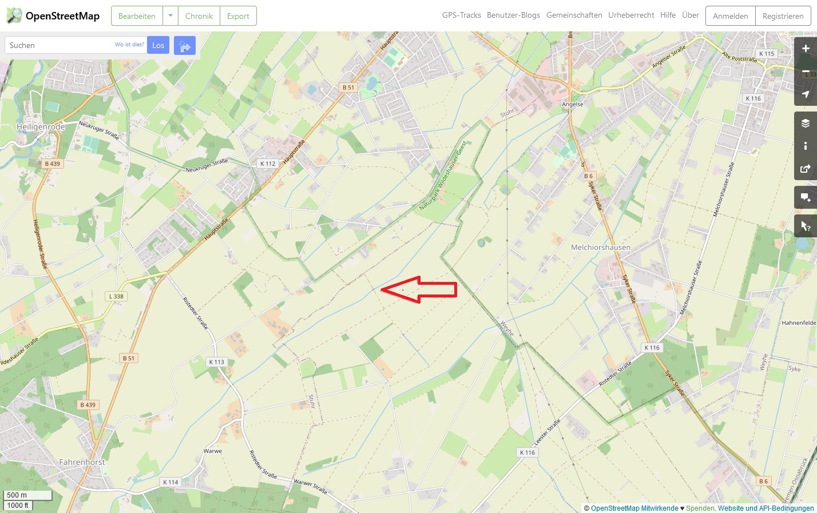The image size is (817, 513).
Task: Open the map layers panel
Action: tap(806, 123)
